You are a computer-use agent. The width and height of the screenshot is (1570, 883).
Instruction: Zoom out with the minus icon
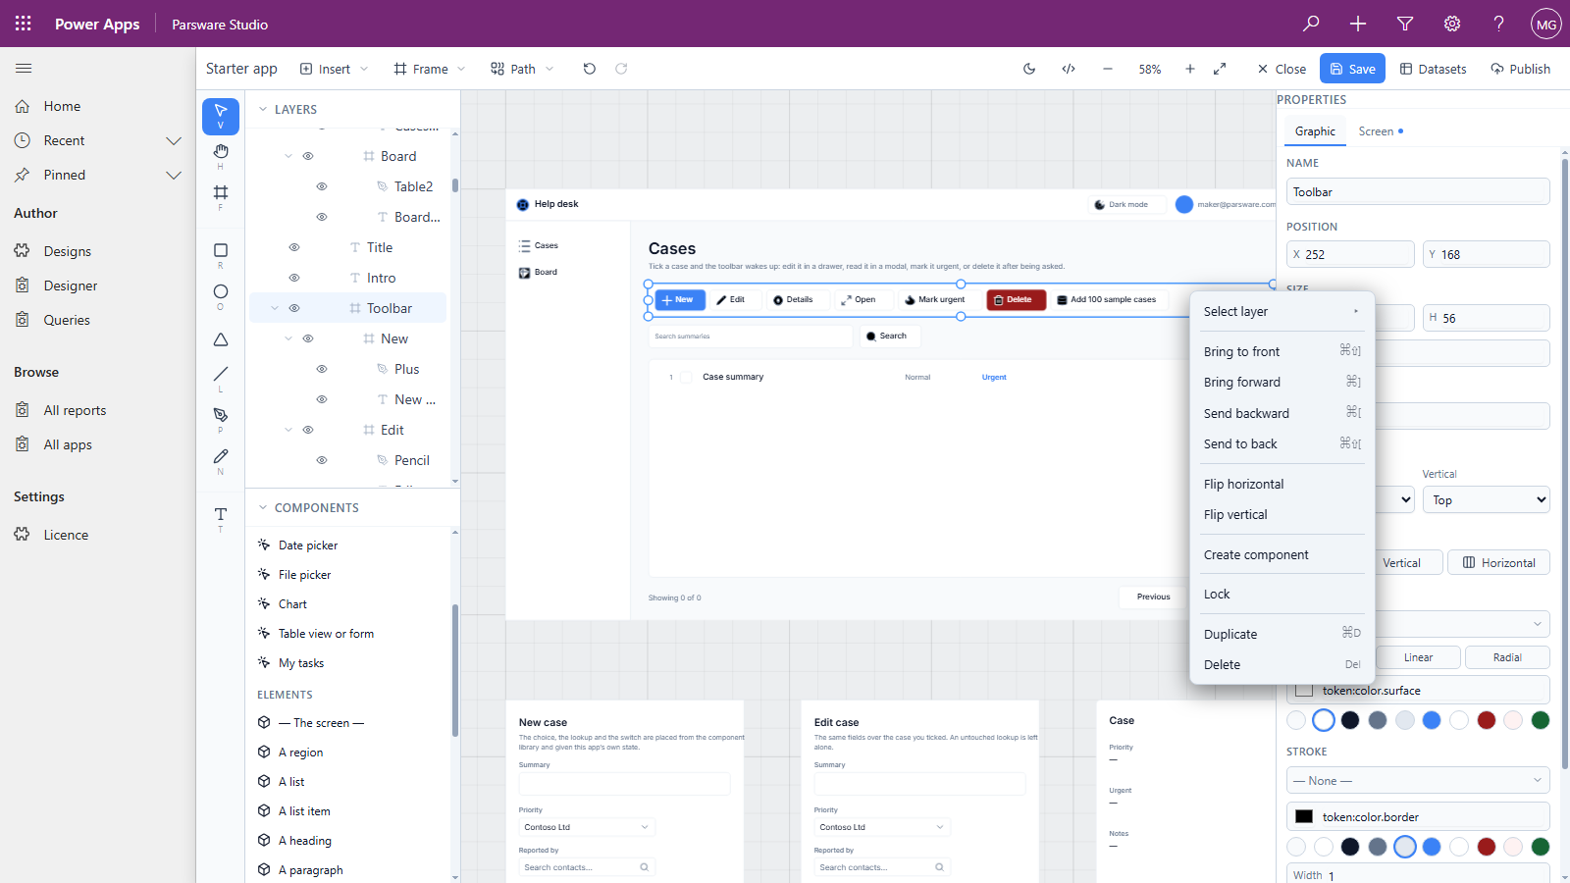pos(1108,69)
